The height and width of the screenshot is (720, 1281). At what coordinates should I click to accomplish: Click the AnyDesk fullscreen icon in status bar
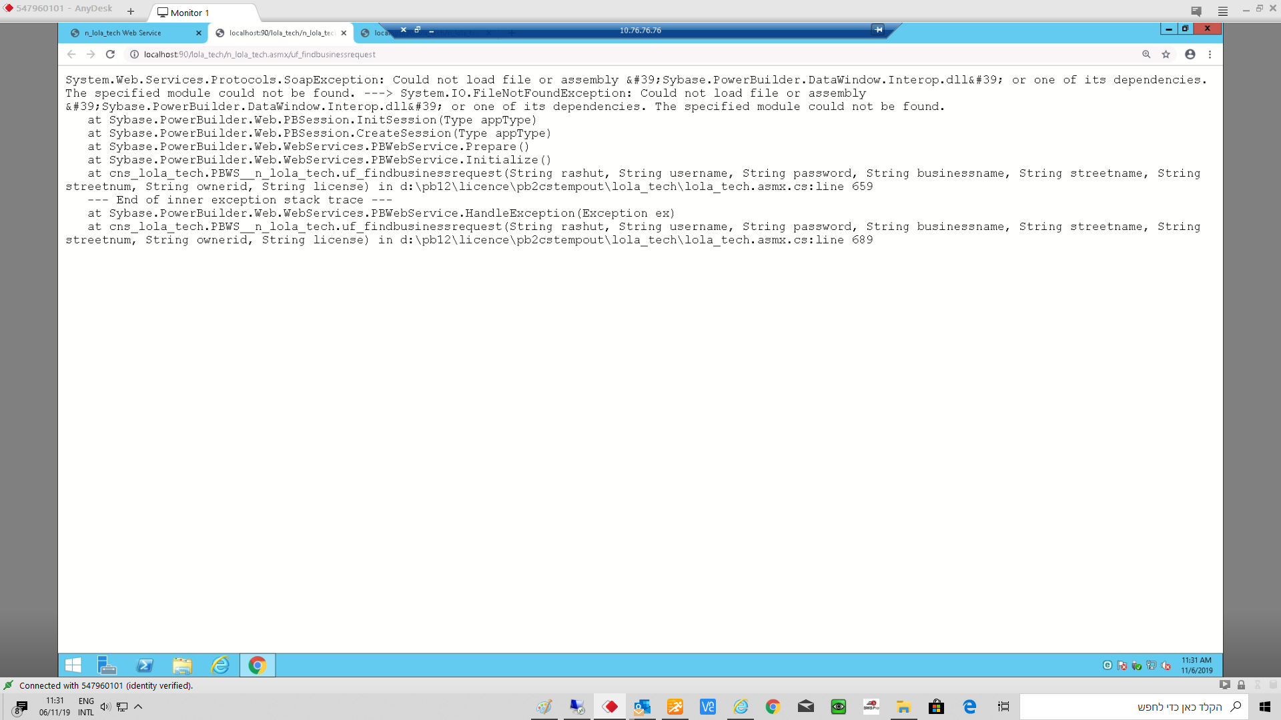click(1225, 685)
